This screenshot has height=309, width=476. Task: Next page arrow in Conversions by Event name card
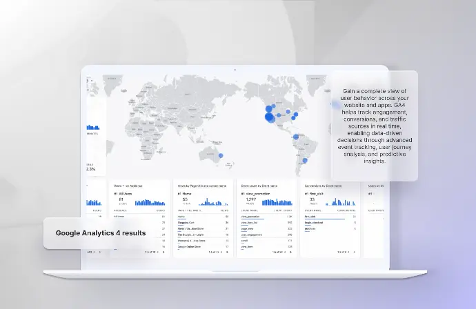[354, 252]
